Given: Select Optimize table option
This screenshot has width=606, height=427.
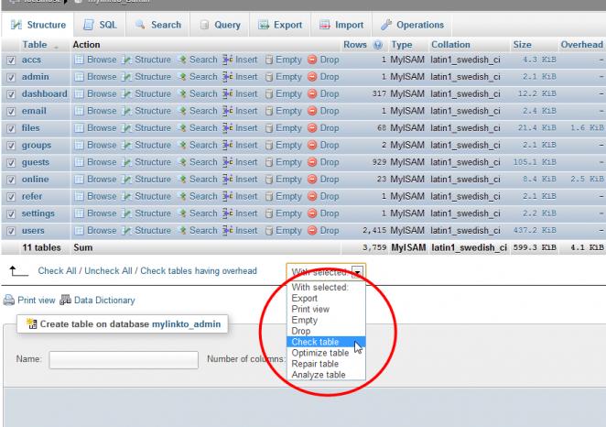Looking at the screenshot, I should coord(326,353).
